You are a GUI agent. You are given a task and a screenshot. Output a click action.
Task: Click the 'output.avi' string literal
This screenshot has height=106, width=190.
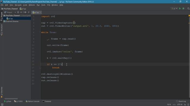[x=80, y=26]
